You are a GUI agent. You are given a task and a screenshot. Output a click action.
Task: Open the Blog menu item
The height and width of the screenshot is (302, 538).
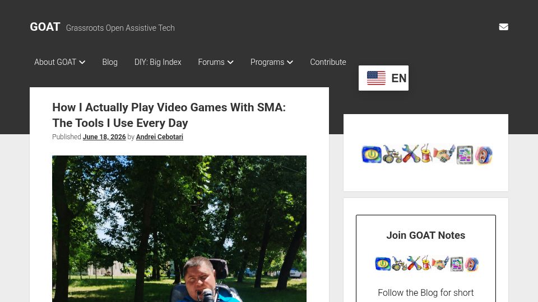110,62
